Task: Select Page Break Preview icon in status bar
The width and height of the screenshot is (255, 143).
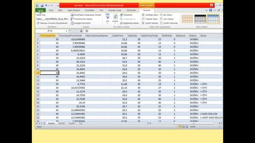Action: 186,127
